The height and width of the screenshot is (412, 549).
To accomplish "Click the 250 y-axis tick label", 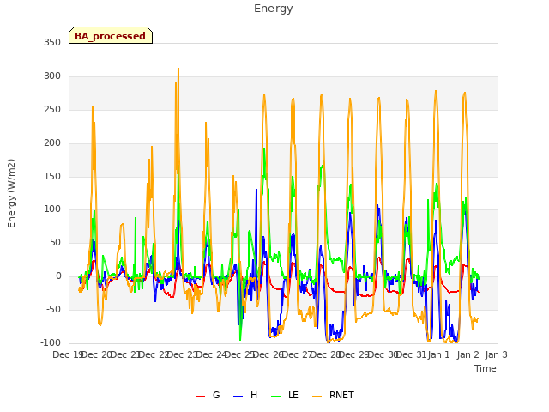I will [52, 109].
